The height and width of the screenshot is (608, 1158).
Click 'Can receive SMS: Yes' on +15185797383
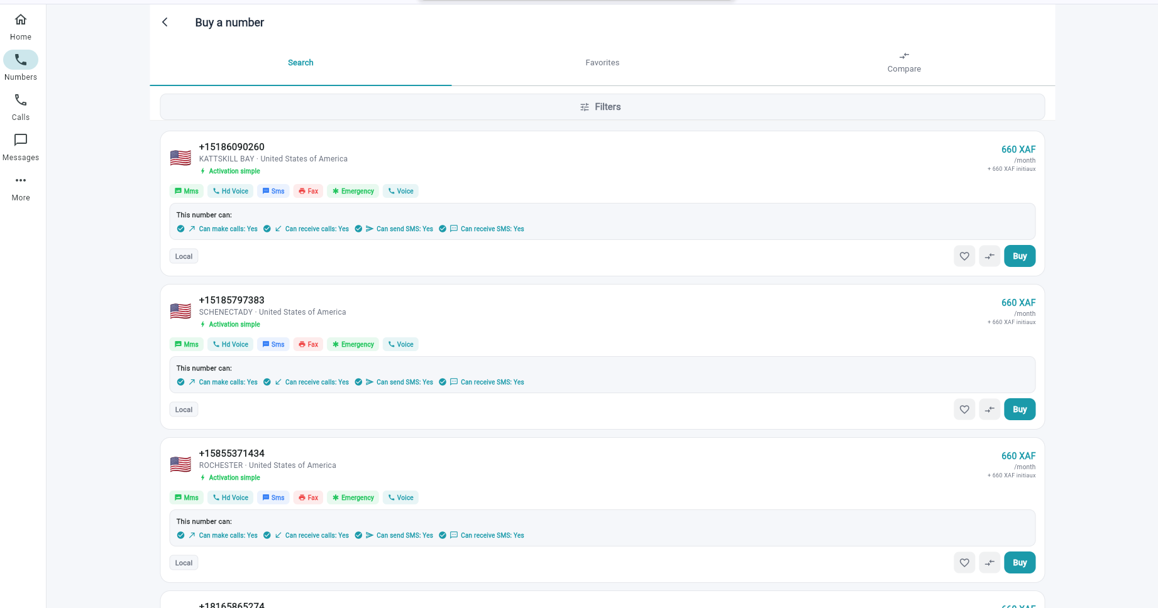pos(492,382)
